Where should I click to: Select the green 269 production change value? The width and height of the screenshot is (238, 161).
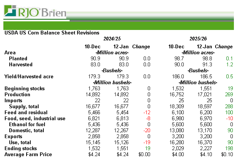click(228, 95)
